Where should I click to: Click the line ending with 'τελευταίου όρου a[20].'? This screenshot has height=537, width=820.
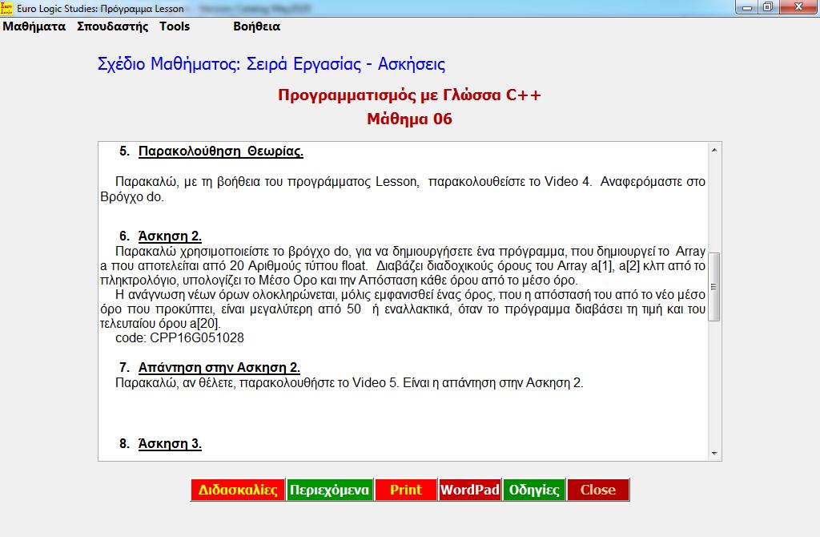coord(160,324)
